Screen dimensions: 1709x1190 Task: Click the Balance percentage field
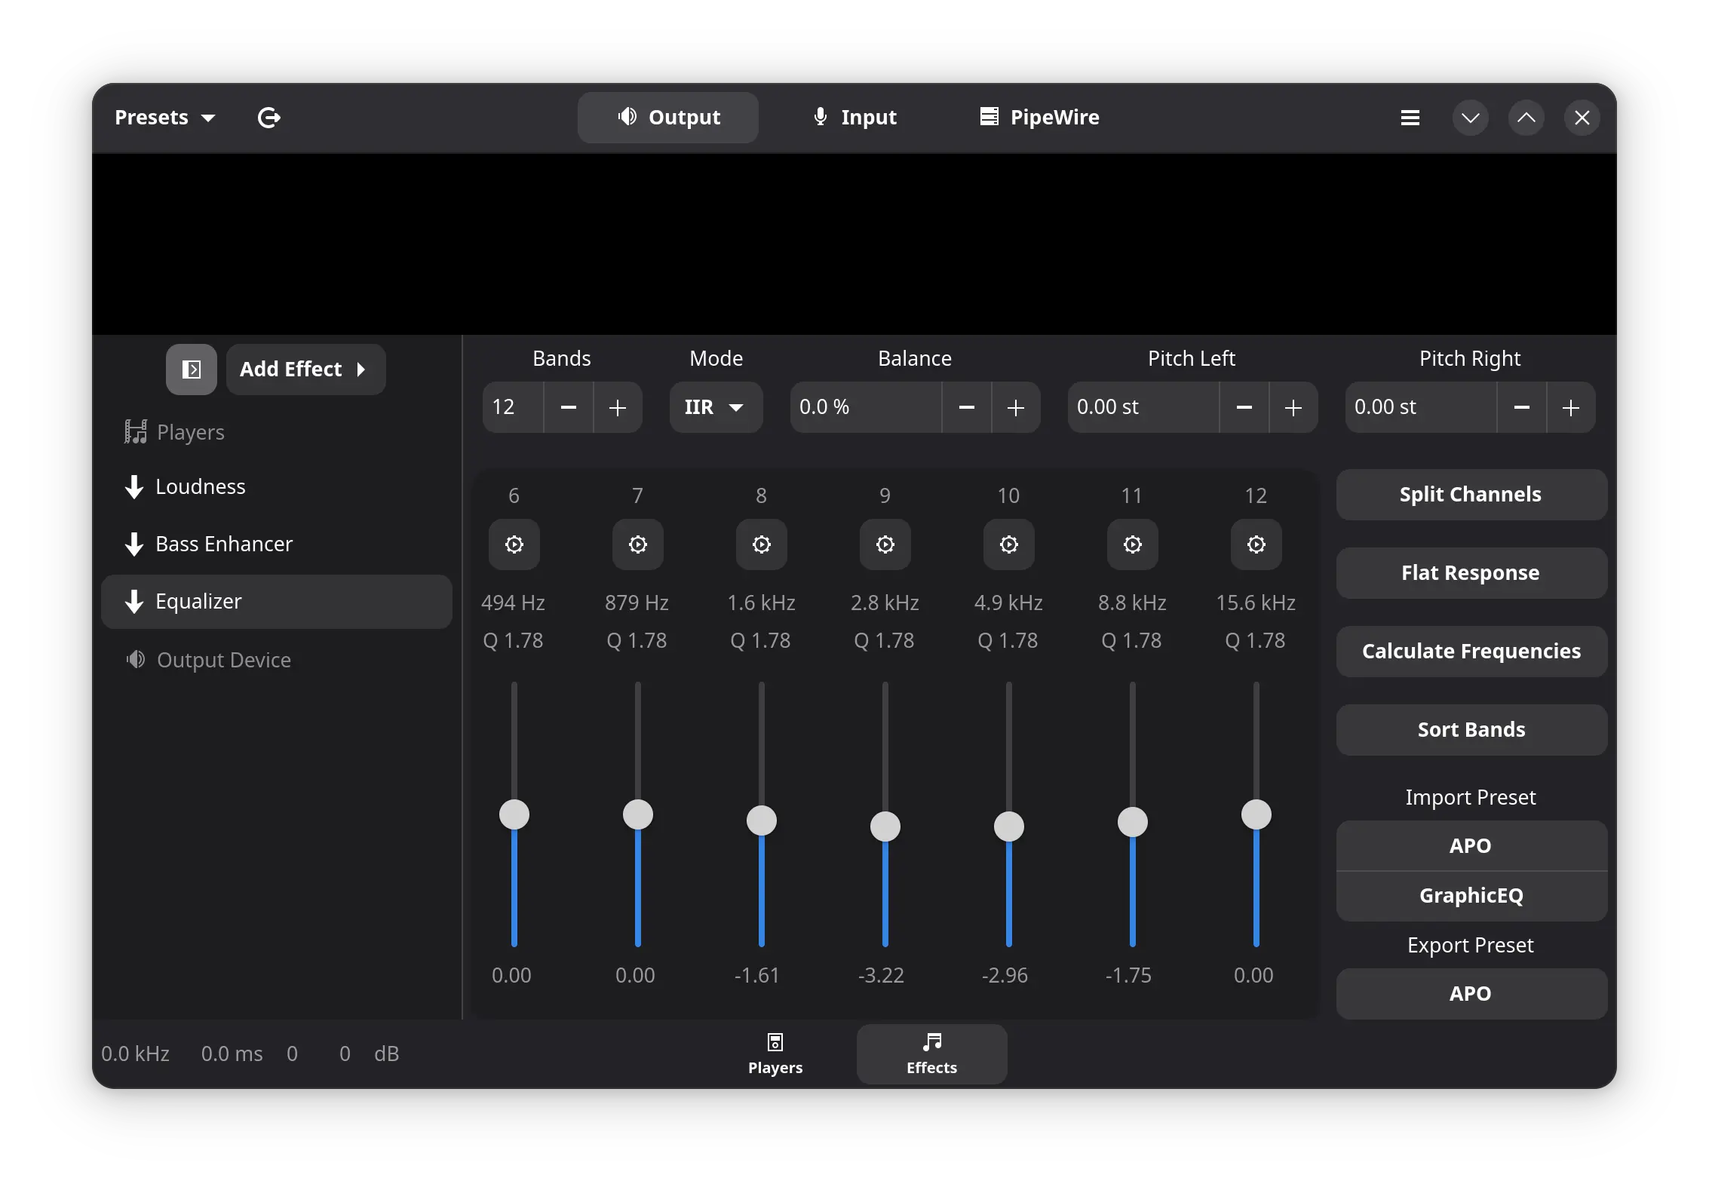click(864, 407)
